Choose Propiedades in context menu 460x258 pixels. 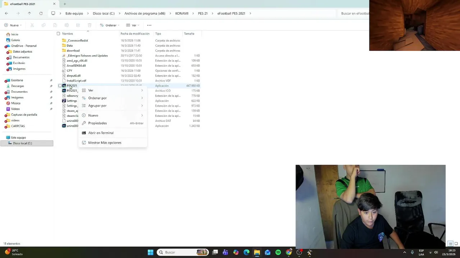(x=112, y=123)
